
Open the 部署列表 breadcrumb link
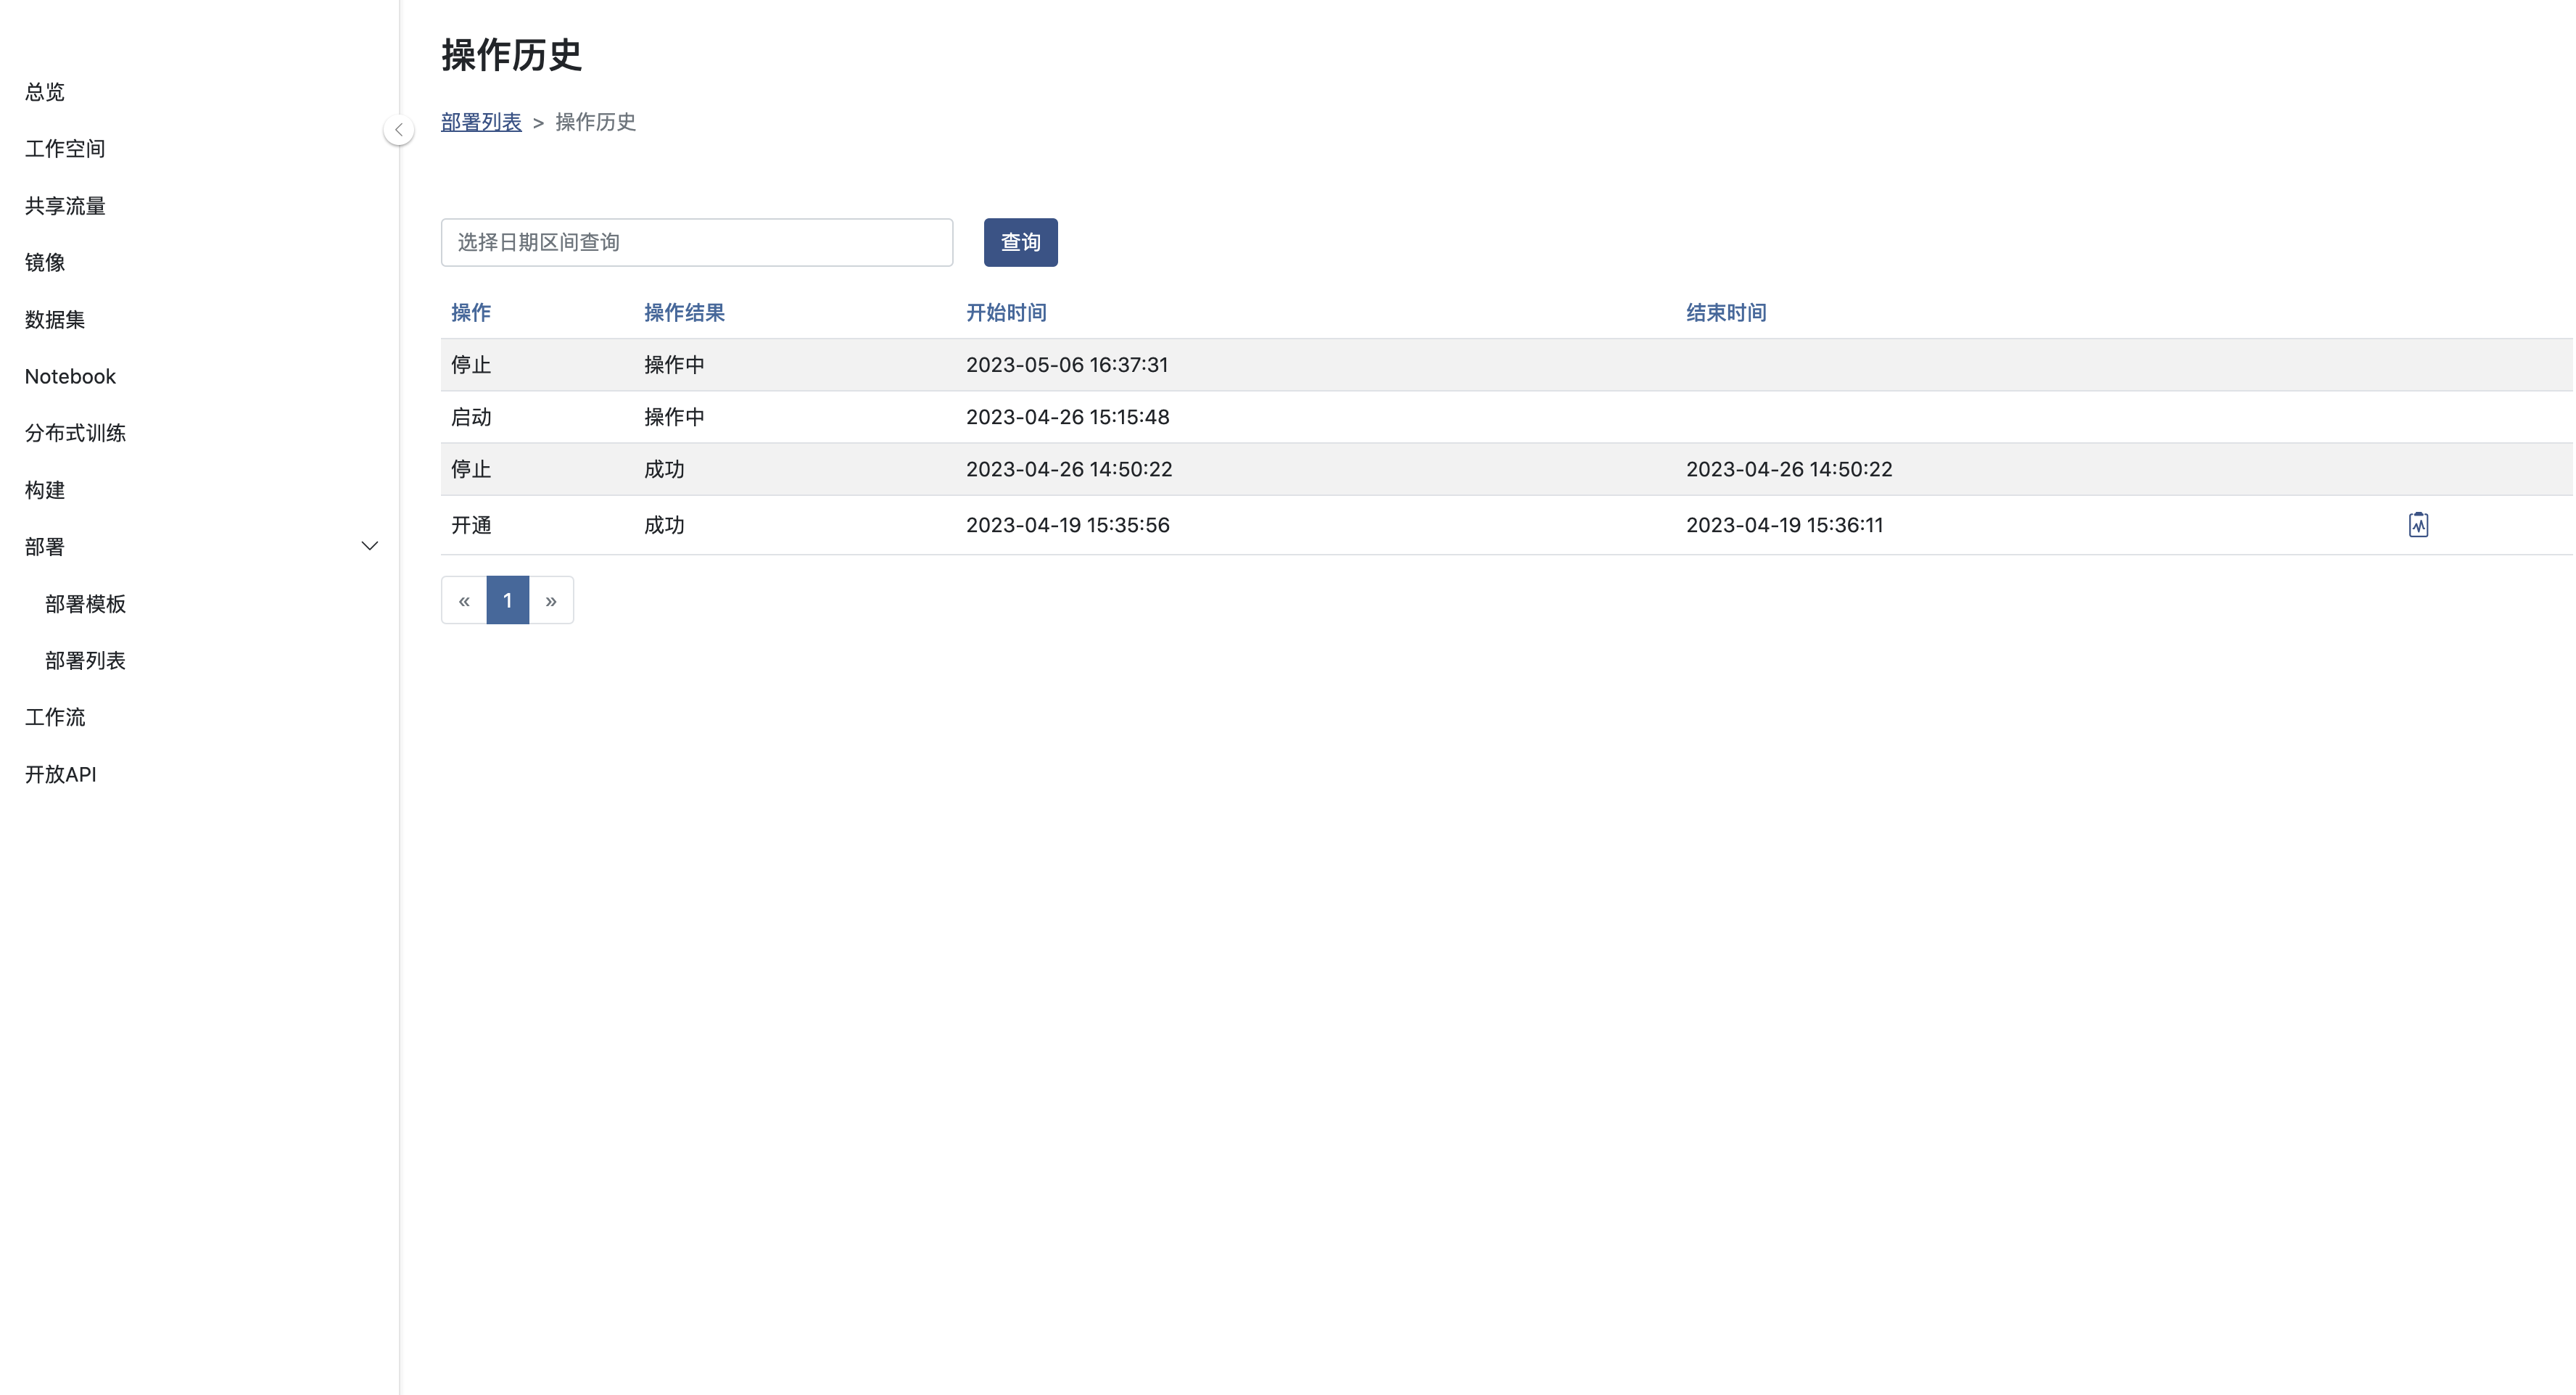click(x=481, y=122)
